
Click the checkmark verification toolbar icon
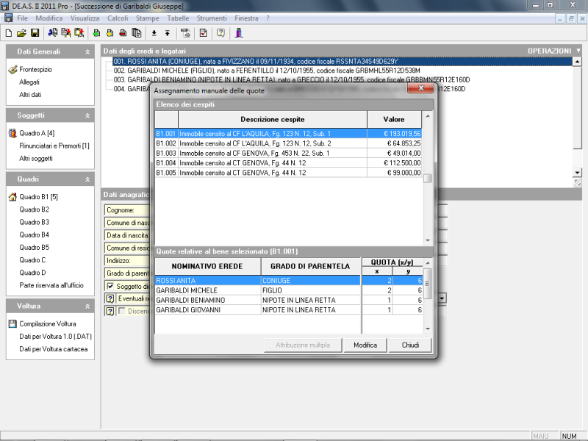pyautogui.click(x=204, y=33)
